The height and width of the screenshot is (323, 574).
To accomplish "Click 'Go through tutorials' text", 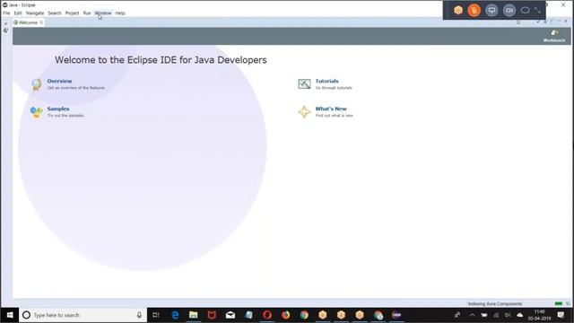I will pyautogui.click(x=334, y=88).
